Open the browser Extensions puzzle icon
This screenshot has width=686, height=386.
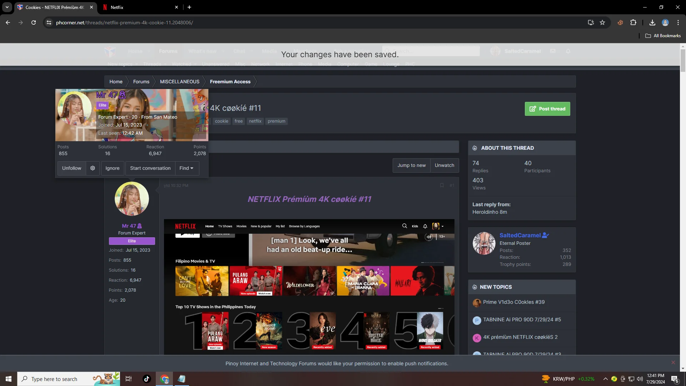pyautogui.click(x=633, y=23)
